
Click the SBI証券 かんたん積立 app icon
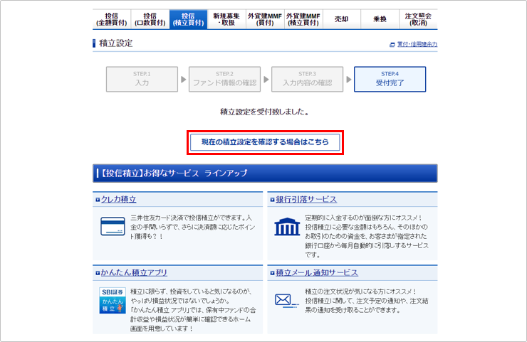coord(112,300)
